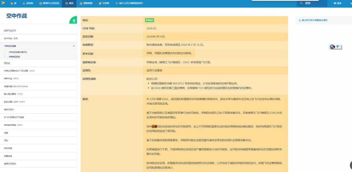
Task: Click the 适用于运营商 applicability value
Action: click(x=154, y=70)
